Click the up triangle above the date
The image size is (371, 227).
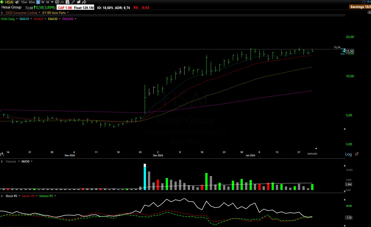(316, 148)
